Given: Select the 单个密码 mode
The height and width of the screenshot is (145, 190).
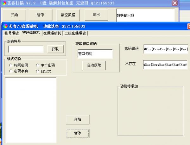Looking at the screenshot, I should [x=46, y=65].
